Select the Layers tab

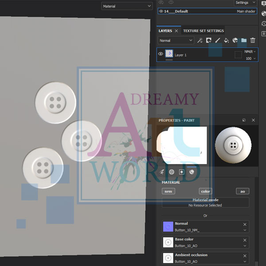[165, 31]
